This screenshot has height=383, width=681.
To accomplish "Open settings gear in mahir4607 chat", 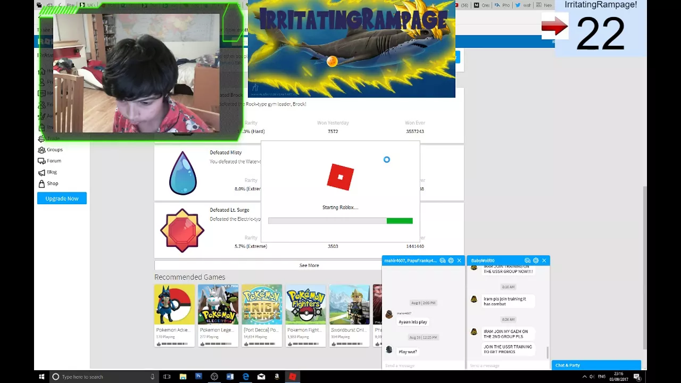I will coord(451,261).
